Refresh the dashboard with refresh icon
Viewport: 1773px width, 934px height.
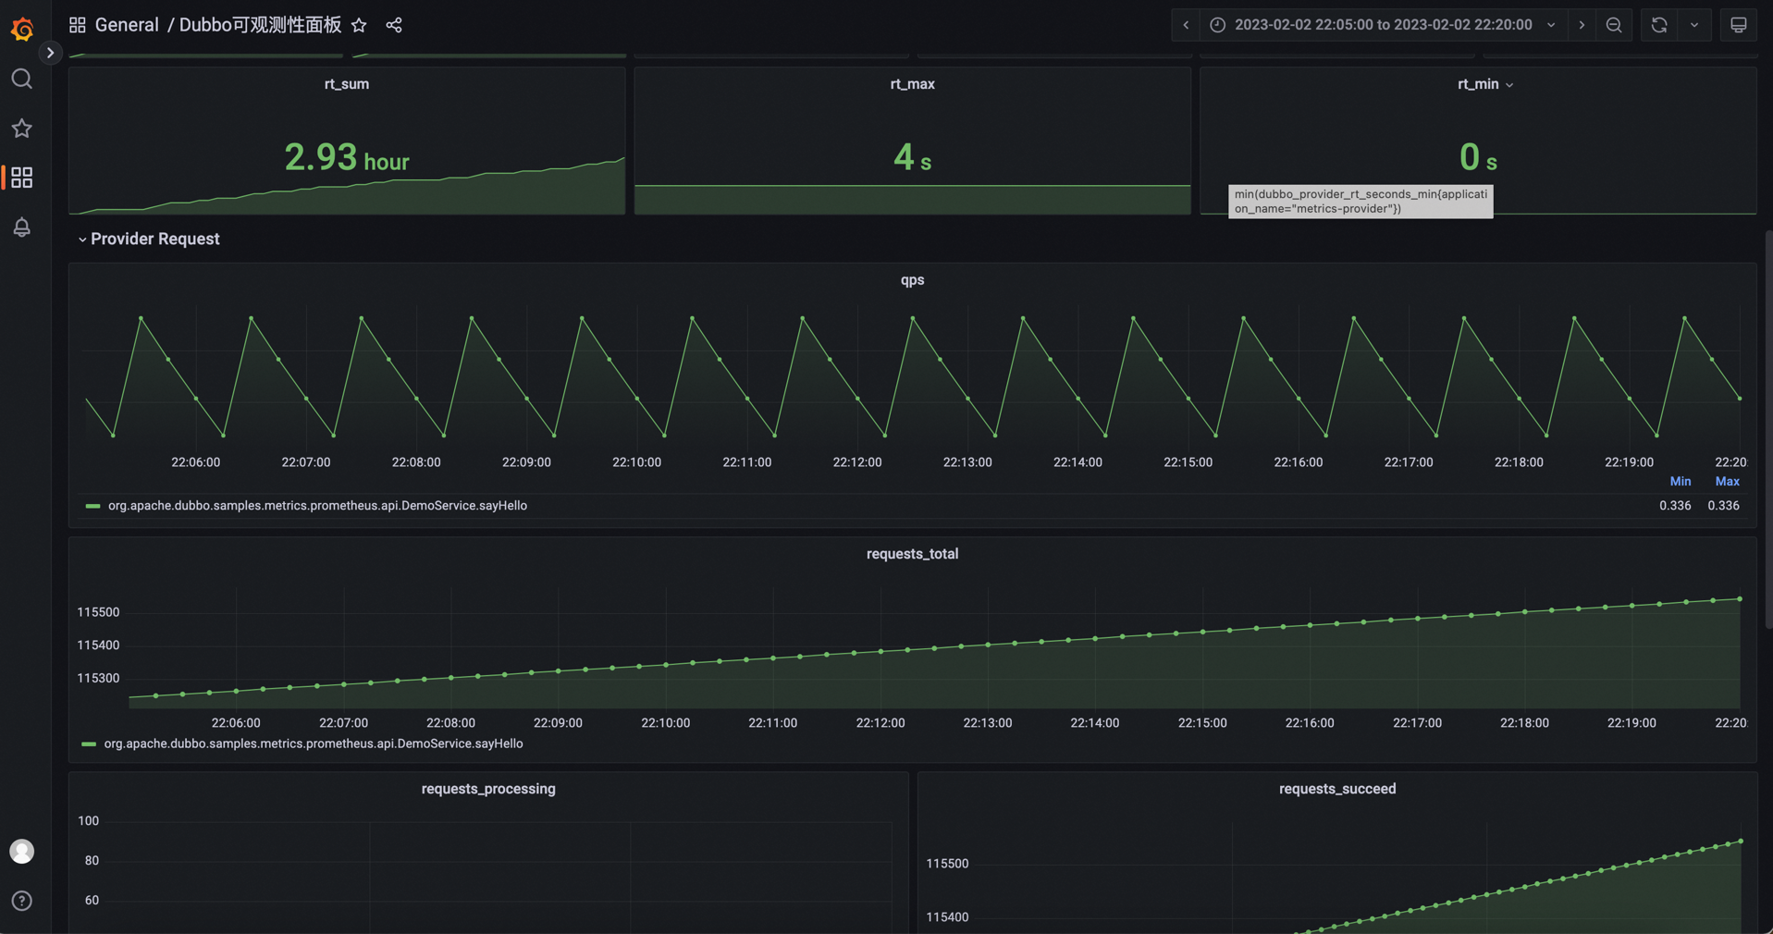[1659, 25]
